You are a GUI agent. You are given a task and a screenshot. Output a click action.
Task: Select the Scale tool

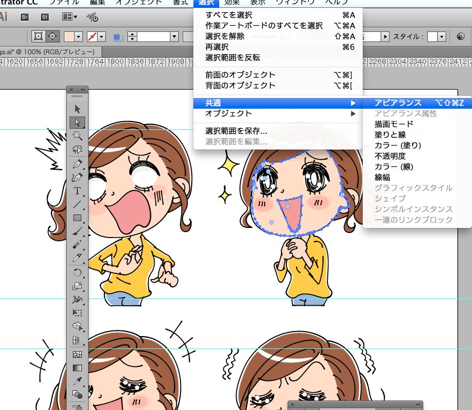77,286
